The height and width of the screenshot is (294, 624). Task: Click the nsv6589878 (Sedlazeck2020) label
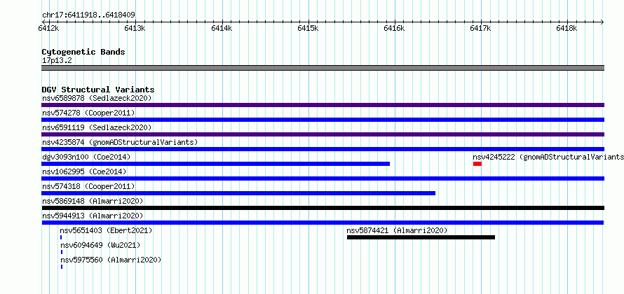(97, 98)
